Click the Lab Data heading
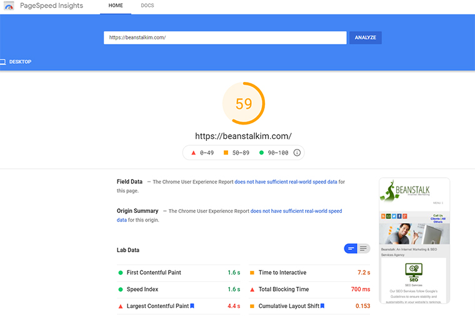Screen dimensions: 475x318 (x=128, y=250)
